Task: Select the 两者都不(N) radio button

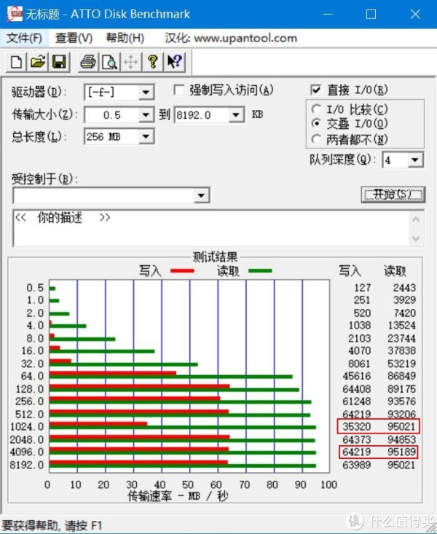Action: pyautogui.click(x=316, y=139)
